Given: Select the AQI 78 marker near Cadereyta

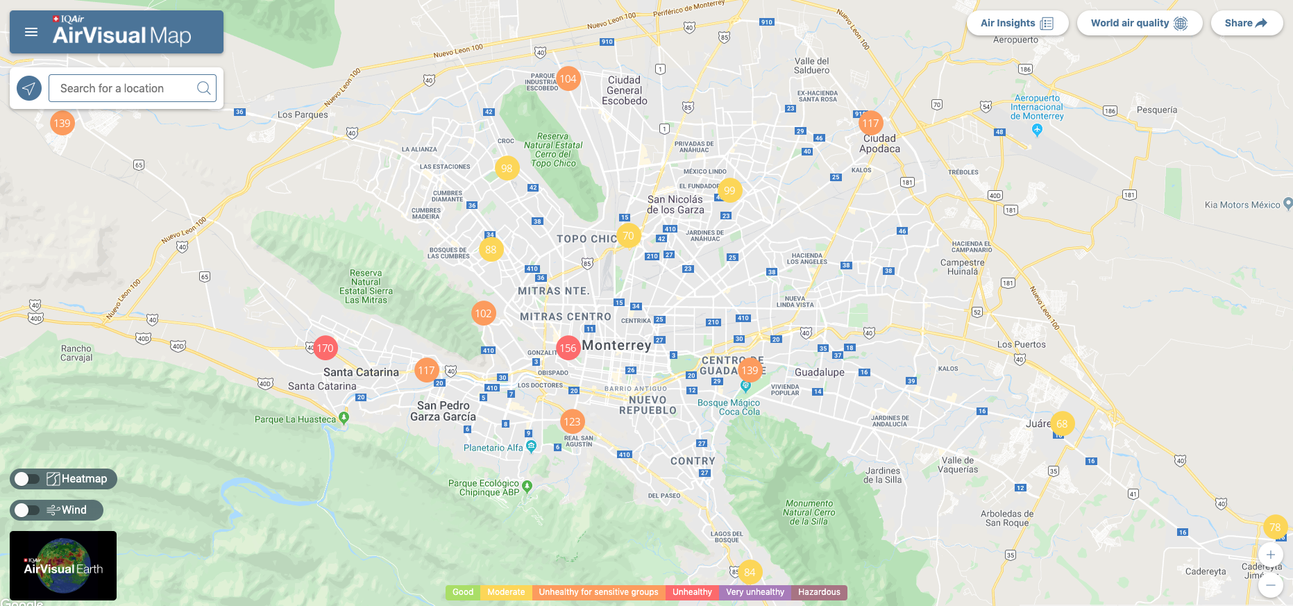Looking at the screenshot, I should pos(1275,528).
